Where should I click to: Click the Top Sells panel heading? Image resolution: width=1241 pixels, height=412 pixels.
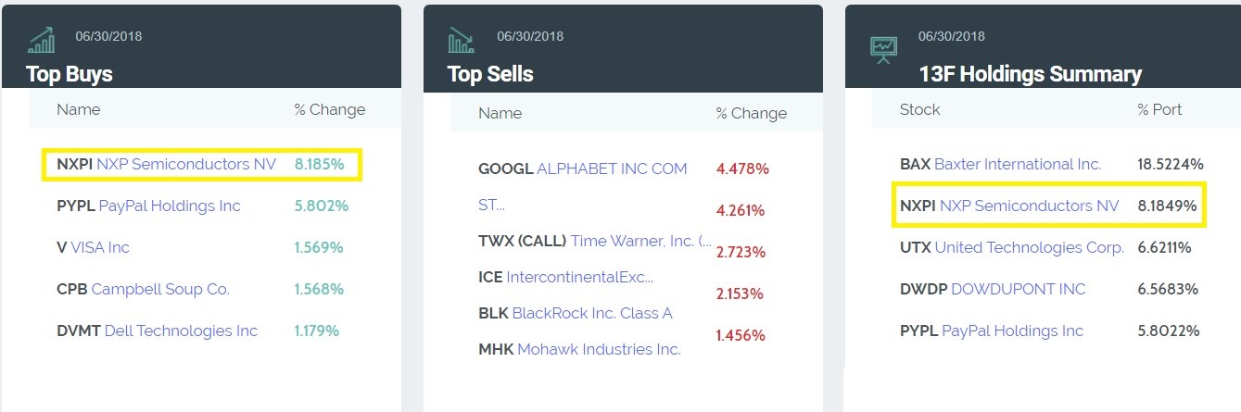click(x=490, y=74)
